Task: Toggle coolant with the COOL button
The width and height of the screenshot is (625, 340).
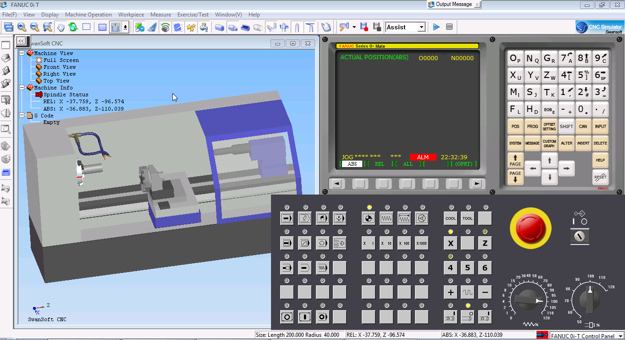Action: (450, 218)
